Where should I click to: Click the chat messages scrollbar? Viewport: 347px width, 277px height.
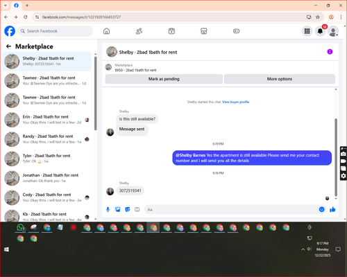click(x=336, y=157)
